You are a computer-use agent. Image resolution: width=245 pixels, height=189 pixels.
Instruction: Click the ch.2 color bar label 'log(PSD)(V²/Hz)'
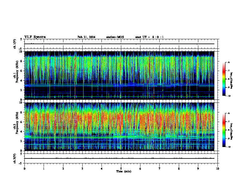point(232,132)
